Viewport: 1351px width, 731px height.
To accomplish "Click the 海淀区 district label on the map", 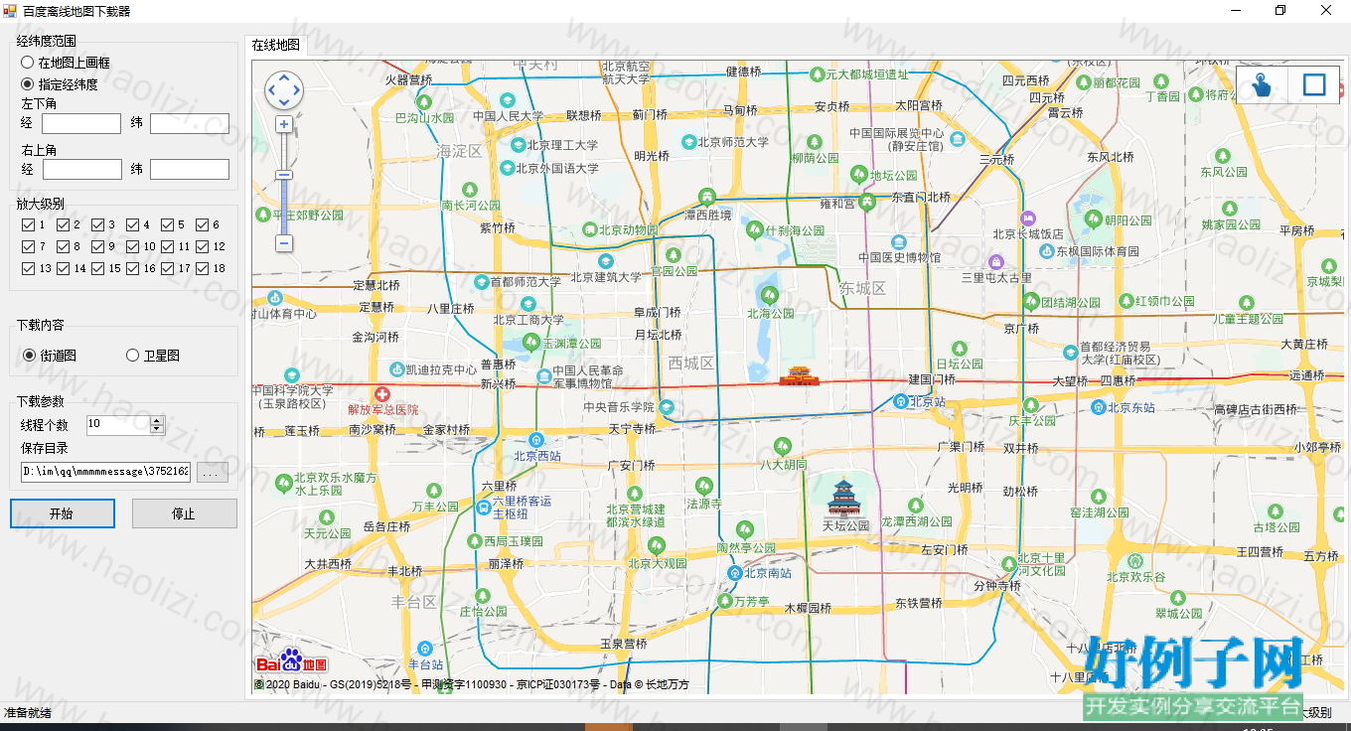I will tap(459, 151).
